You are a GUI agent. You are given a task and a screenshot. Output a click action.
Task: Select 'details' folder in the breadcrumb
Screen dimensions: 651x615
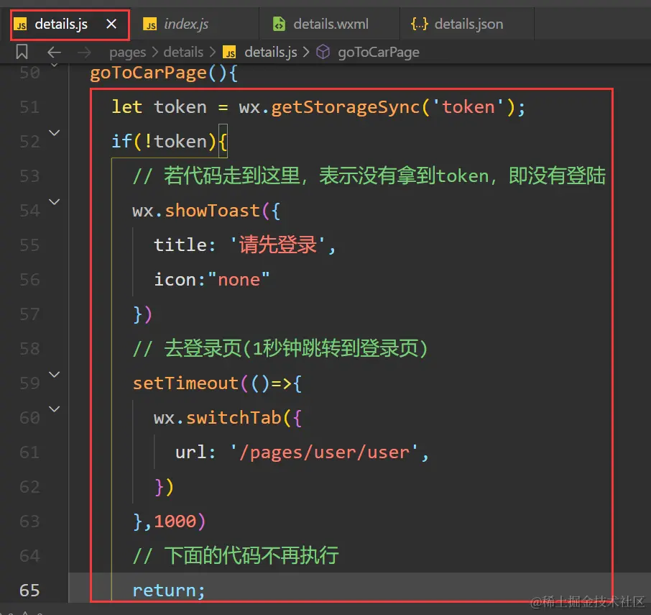pyautogui.click(x=183, y=52)
